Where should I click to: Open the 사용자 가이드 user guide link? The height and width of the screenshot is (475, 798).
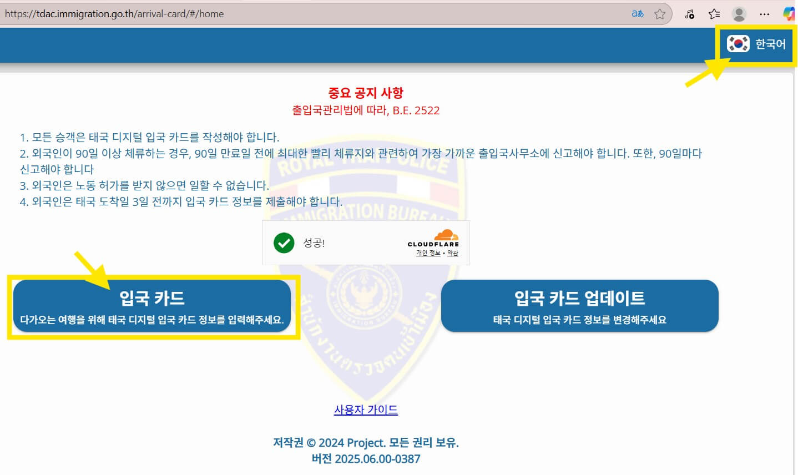pyautogui.click(x=366, y=410)
